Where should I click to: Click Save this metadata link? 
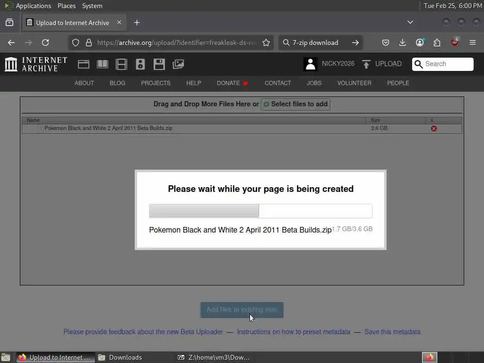(x=392, y=332)
